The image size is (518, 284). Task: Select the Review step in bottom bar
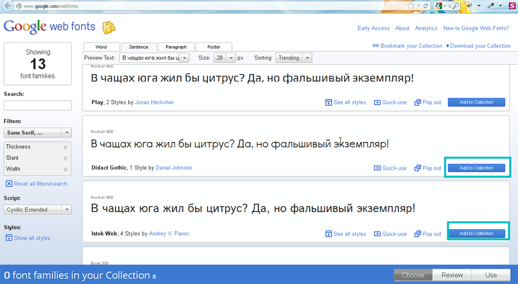(452, 275)
